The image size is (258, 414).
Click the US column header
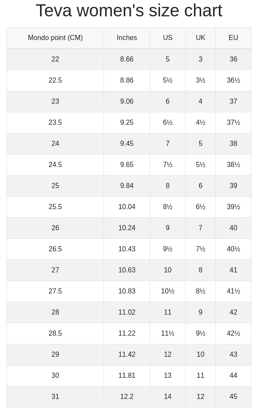(168, 38)
